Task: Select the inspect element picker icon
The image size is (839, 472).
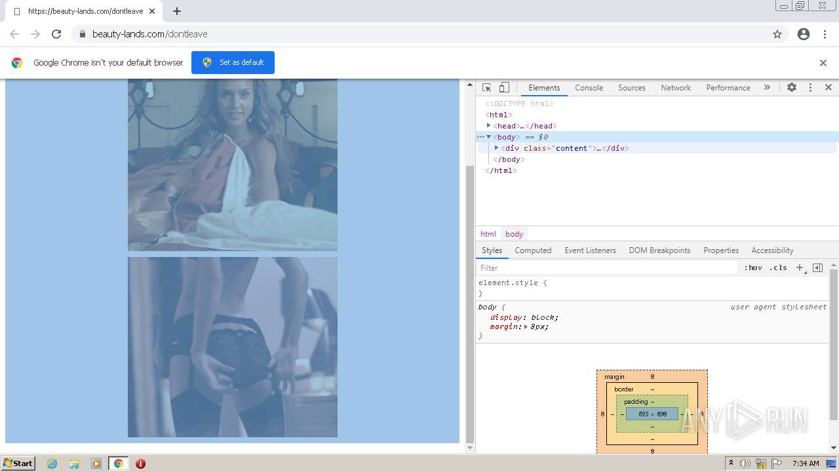Action: pos(486,87)
